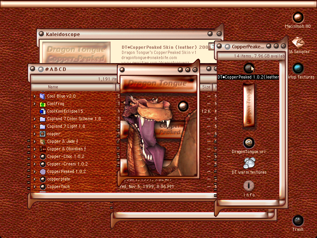Click the "Copper & Jade ƒ" name text

(63, 142)
